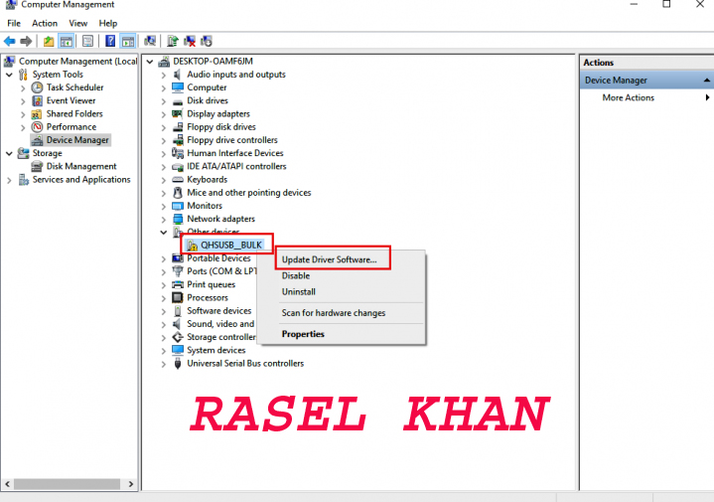Open the Properties sheet toolbar icon
Viewport: 714px width, 502px height.
coord(87,41)
